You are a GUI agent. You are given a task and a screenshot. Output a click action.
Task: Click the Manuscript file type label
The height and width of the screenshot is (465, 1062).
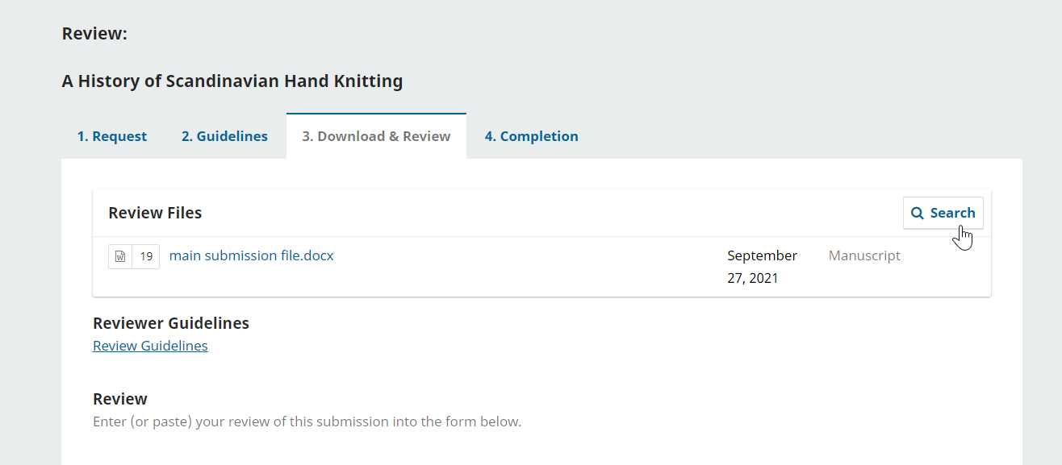[x=864, y=256]
